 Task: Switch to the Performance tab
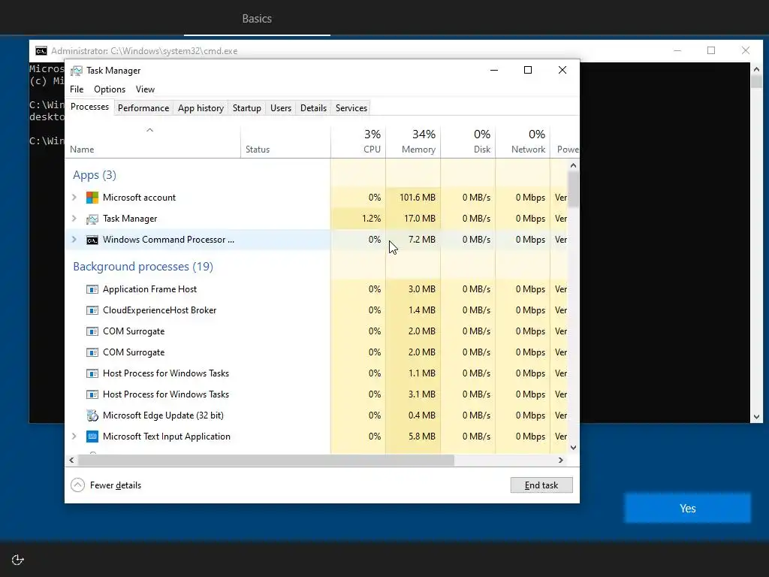(x=143, y=108)
